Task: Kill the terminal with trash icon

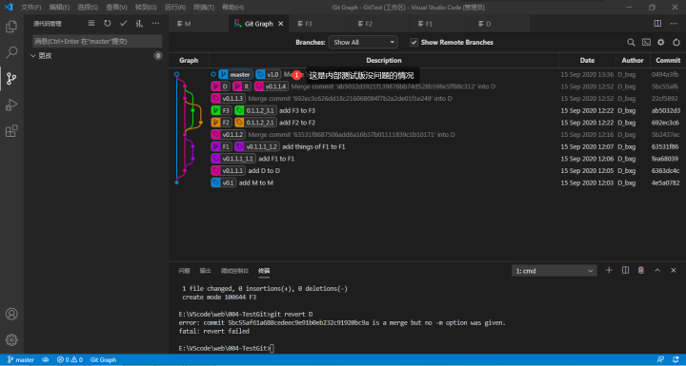Action: pos(641,270)
